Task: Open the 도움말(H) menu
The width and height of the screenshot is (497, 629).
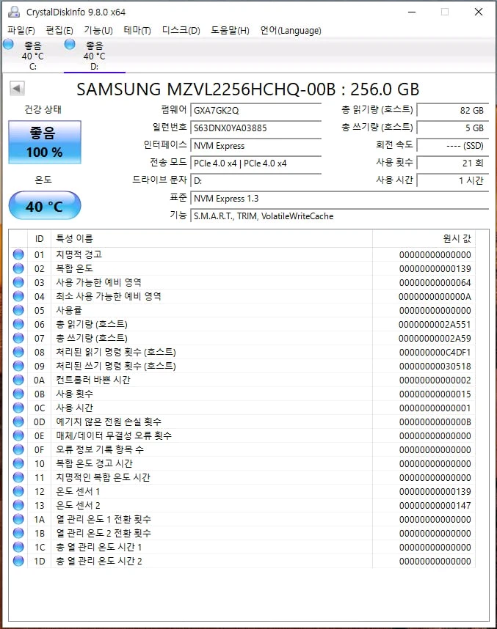Action: [x=230, y=31]
